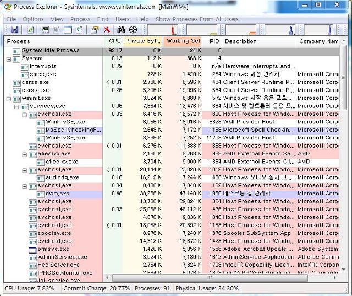Click the atieclxx.exe process icon
The width and height of the screenshot is (352, 296).
click(41, 163)
